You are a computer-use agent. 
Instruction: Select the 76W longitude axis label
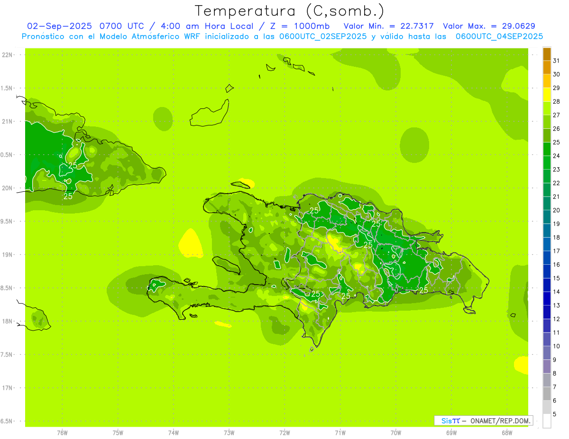(x=62, y=433)
